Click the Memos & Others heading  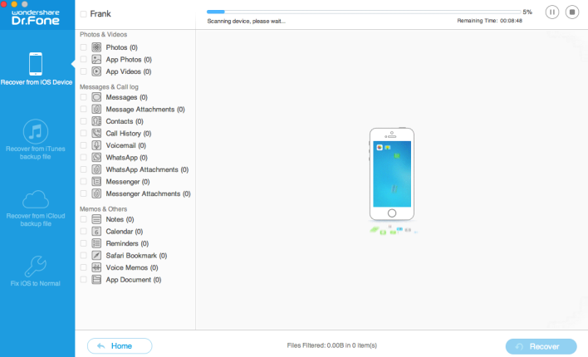tap(103, 209)
